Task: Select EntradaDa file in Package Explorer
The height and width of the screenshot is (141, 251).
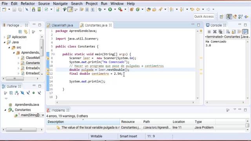Action: pos(31,68)
